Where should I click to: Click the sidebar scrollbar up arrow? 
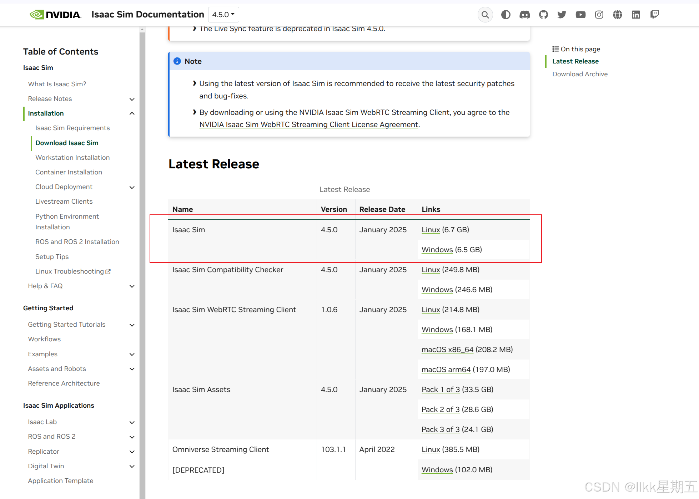[x=142, y=30]
